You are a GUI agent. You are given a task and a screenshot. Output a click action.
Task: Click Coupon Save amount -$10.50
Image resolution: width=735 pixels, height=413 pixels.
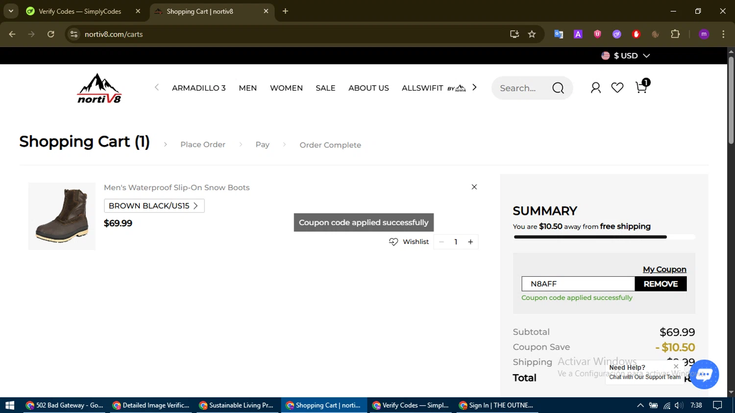[675, 347]
